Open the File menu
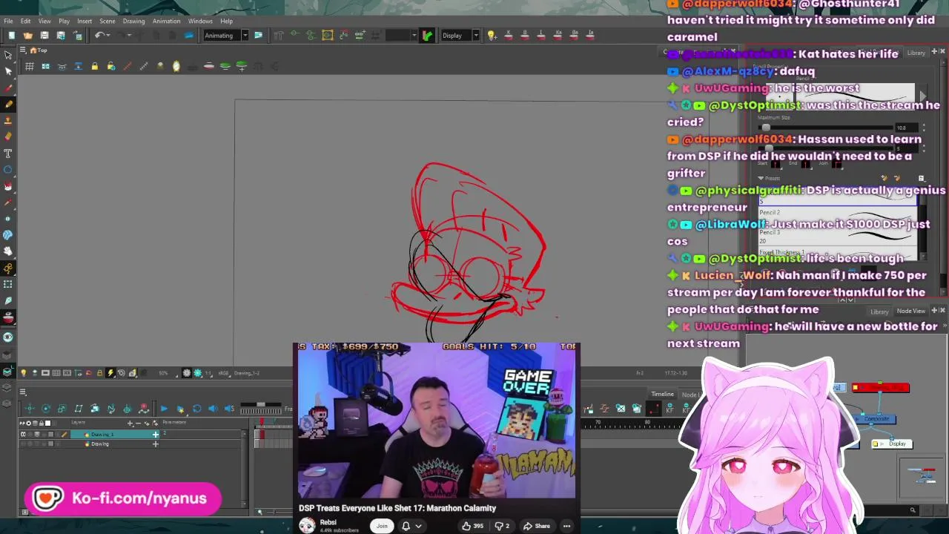 [x=8, y=21]
